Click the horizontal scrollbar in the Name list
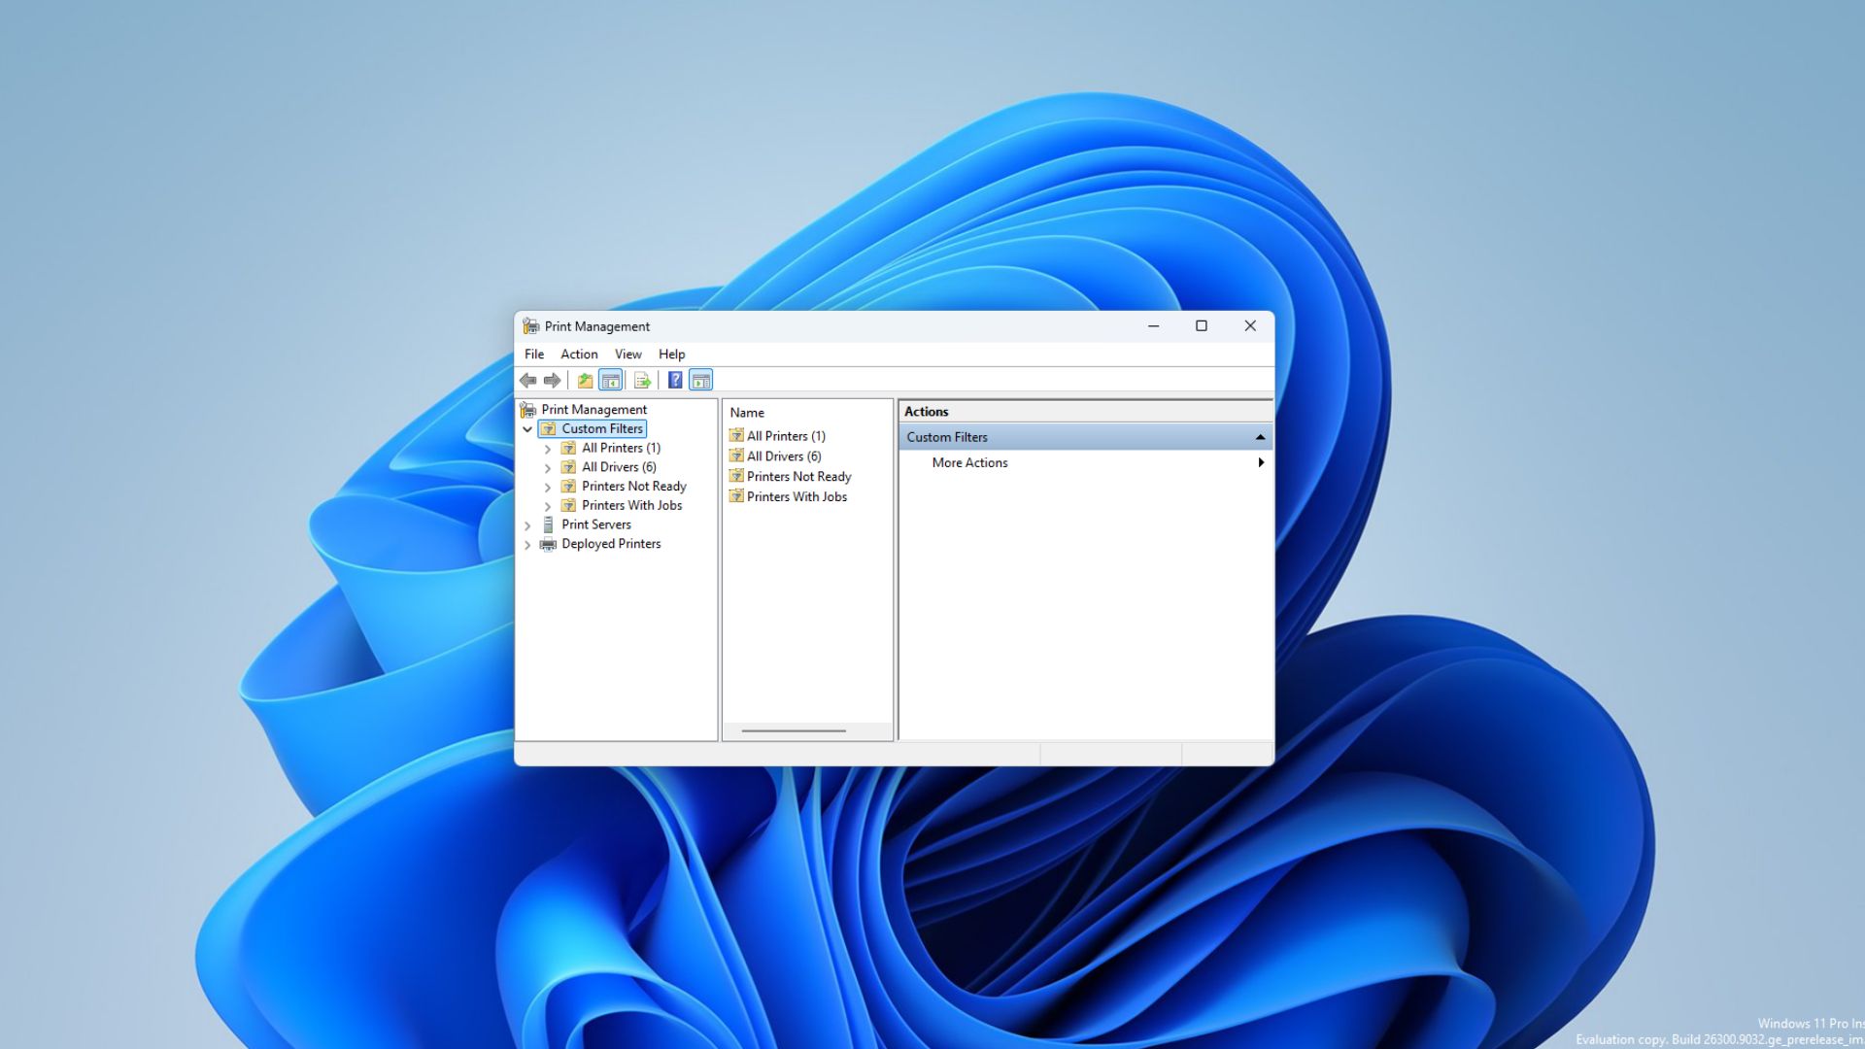This screenshot has width=1865, height=1049. [x=794, y=731]
